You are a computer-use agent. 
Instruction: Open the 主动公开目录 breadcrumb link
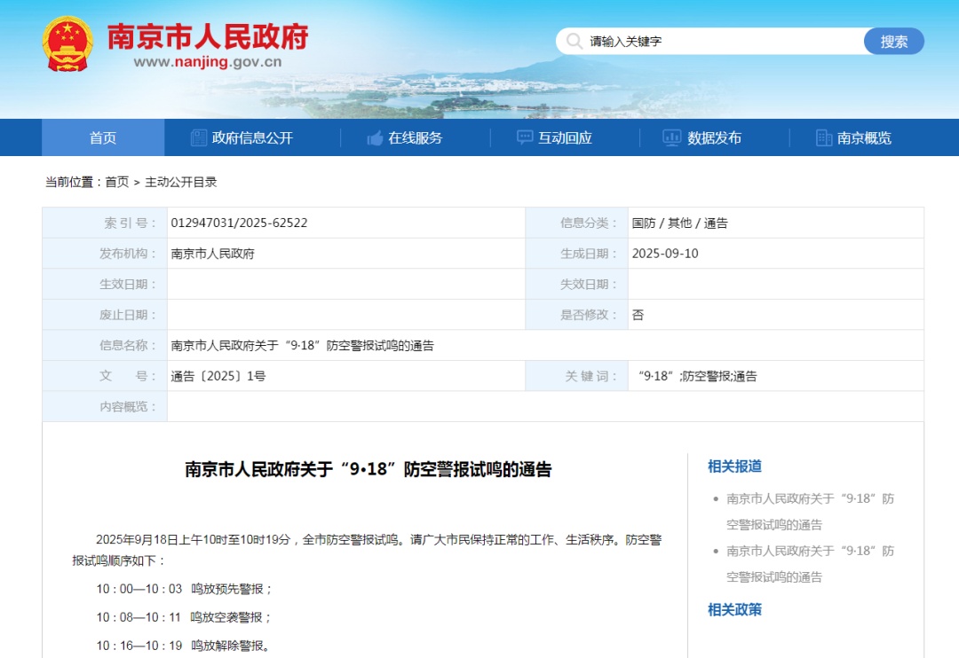[x=182, y=182]
